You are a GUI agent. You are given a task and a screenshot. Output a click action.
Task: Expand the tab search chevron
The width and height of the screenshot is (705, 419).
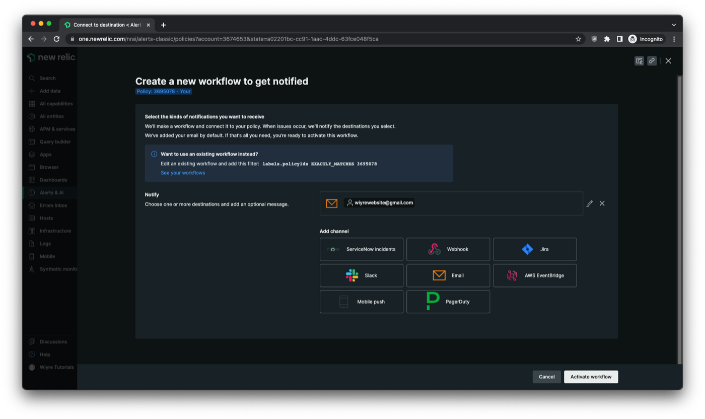pyautogui.click(x=674, y=25)
